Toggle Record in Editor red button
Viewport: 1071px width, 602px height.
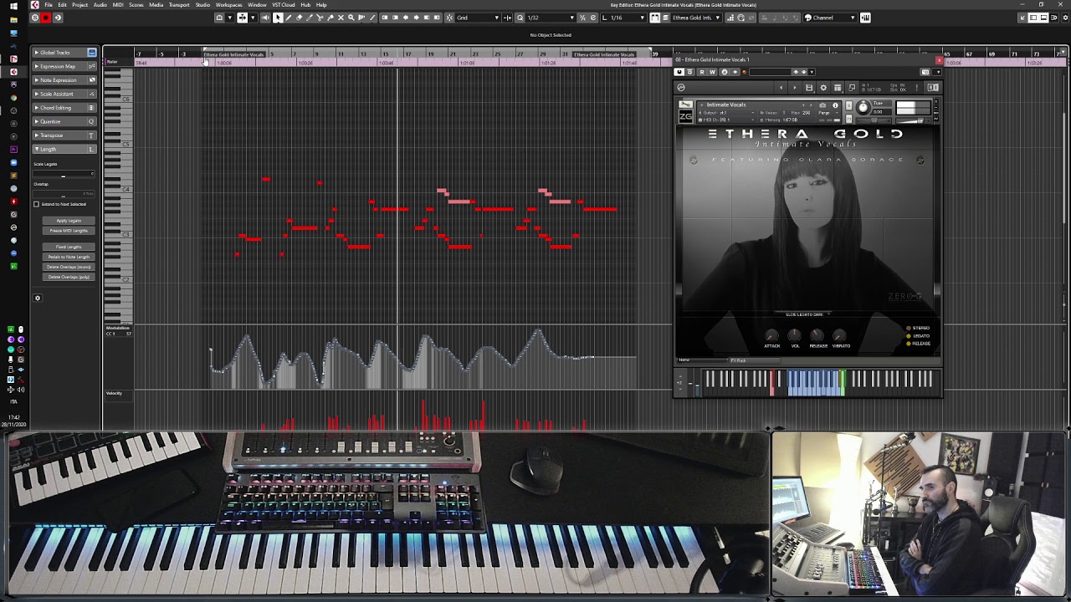(45, 18)
